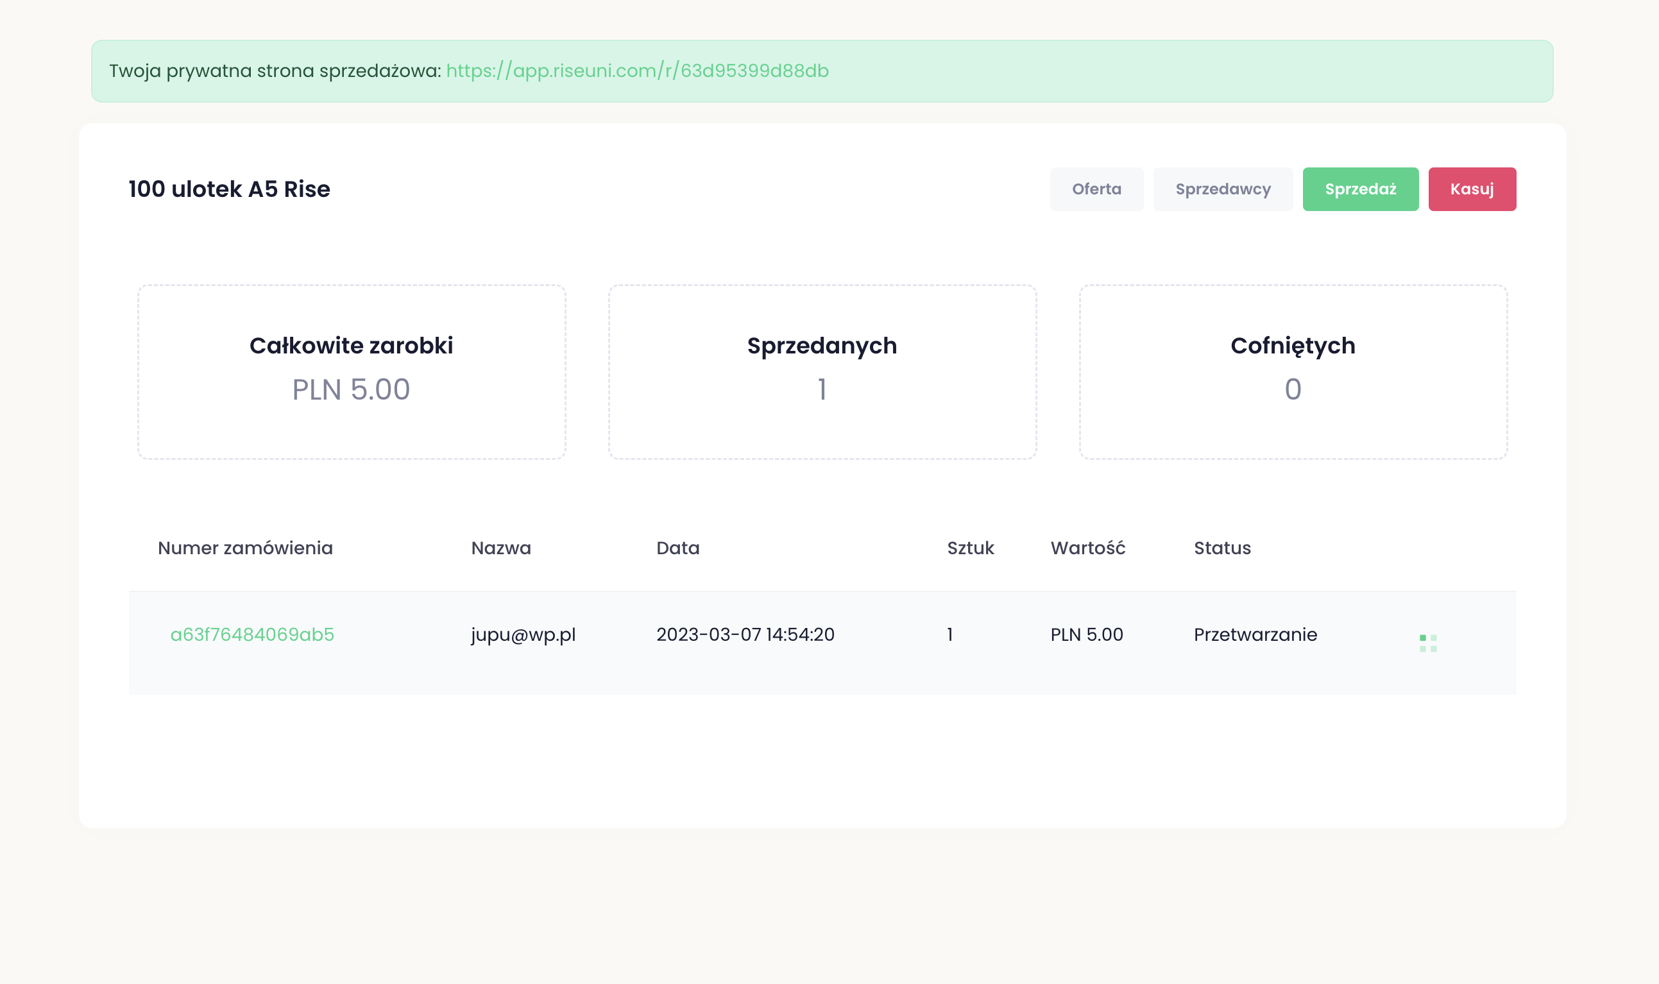Click the Sztuk column header
This screenshot has height=984, width=1659.
point(970,548)
